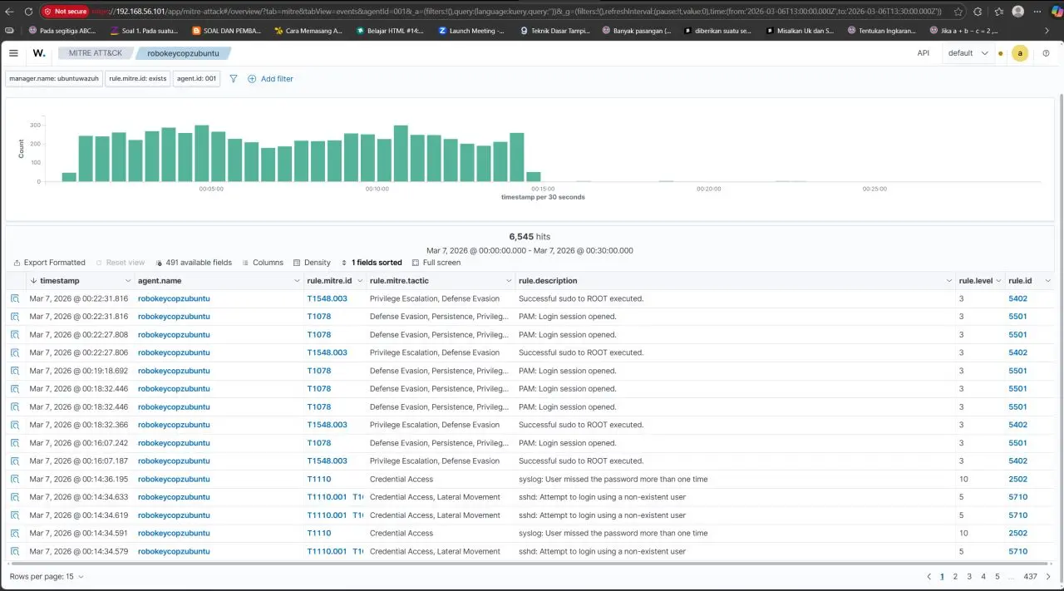Inspect event at 00:16:07.187 document details

click(x=15, y=460)
